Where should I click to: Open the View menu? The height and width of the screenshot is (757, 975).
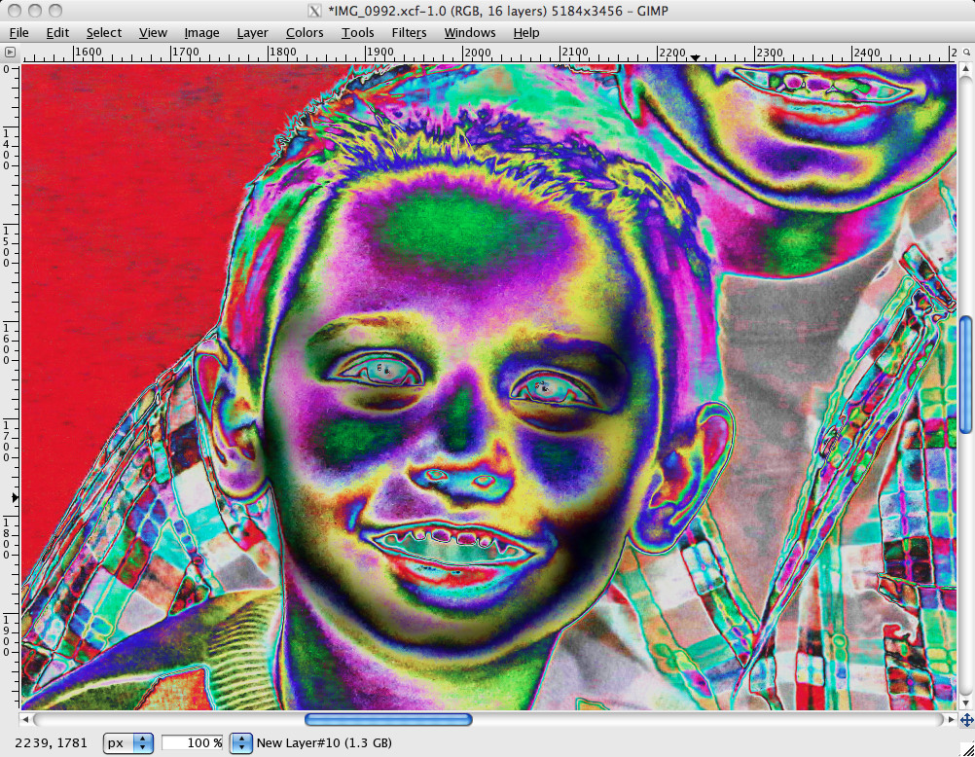pos(153,32)
